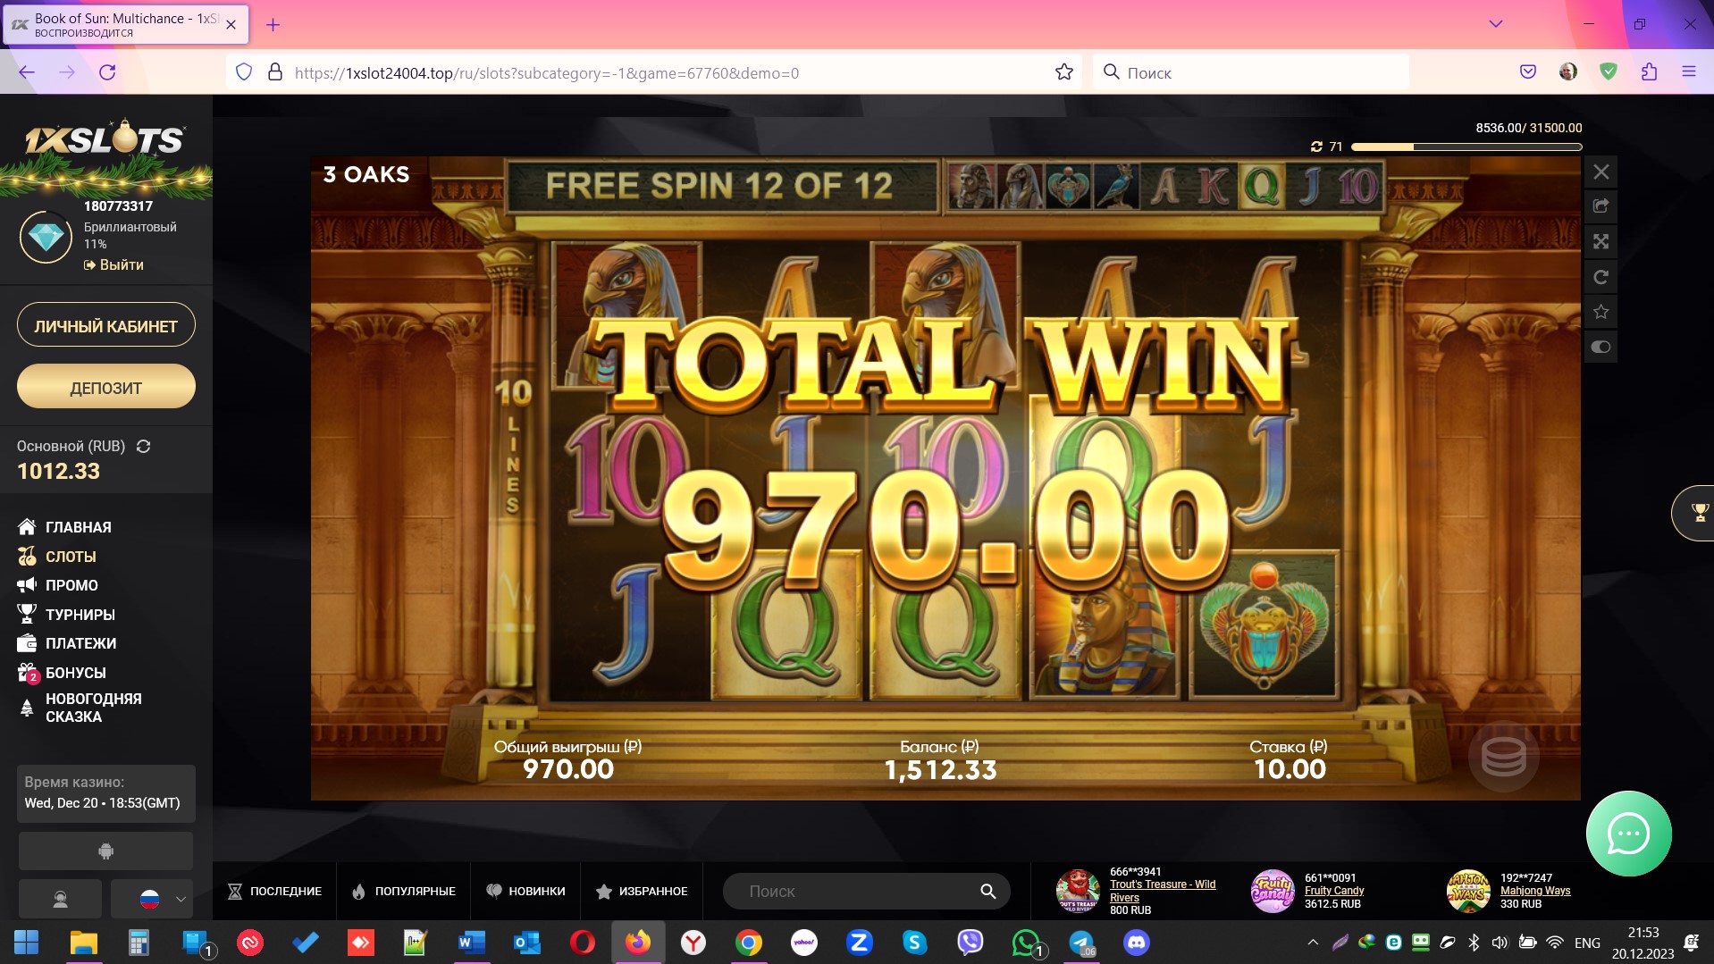Show ПОПУЛЯРНЫЕ games tab
The width and height of the screenshot is (1714, 964).
[404, 891]
